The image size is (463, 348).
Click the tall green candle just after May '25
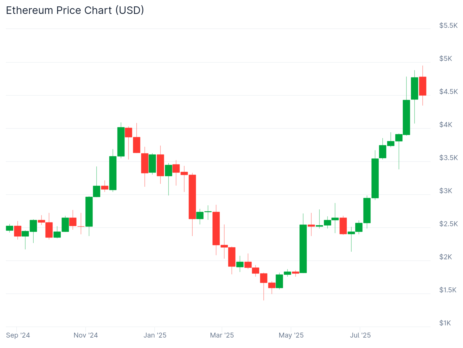click(x=303, y=249)
